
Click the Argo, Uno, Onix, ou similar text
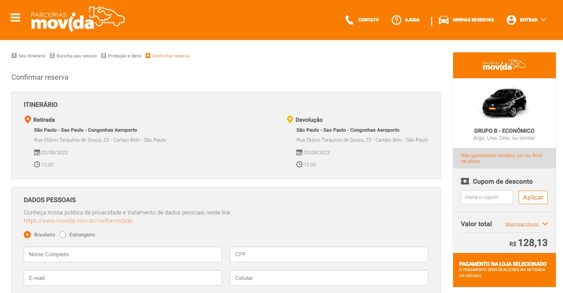[504, 138]
